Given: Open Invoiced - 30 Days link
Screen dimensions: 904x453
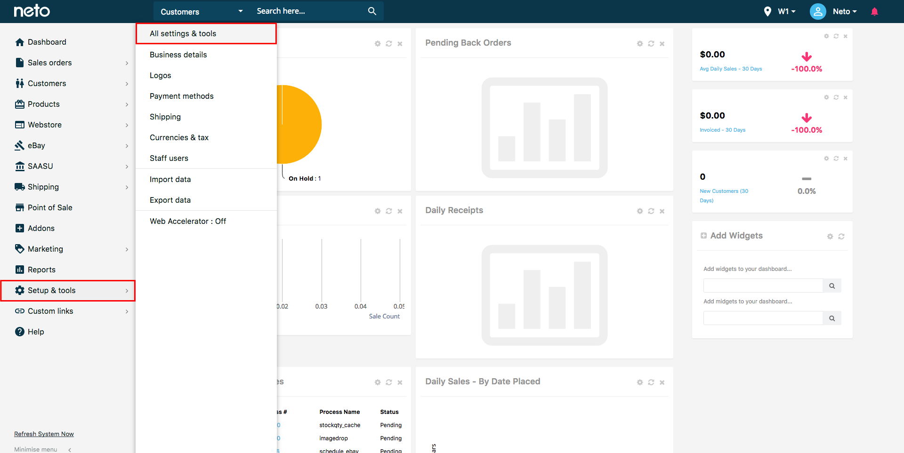Looking at the screenshot, I should pos(722,130).
